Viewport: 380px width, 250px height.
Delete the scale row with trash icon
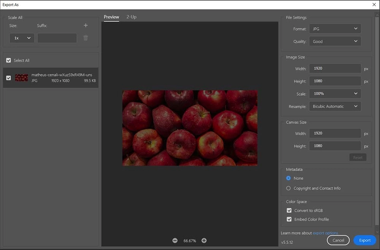[x=85, y=38]
